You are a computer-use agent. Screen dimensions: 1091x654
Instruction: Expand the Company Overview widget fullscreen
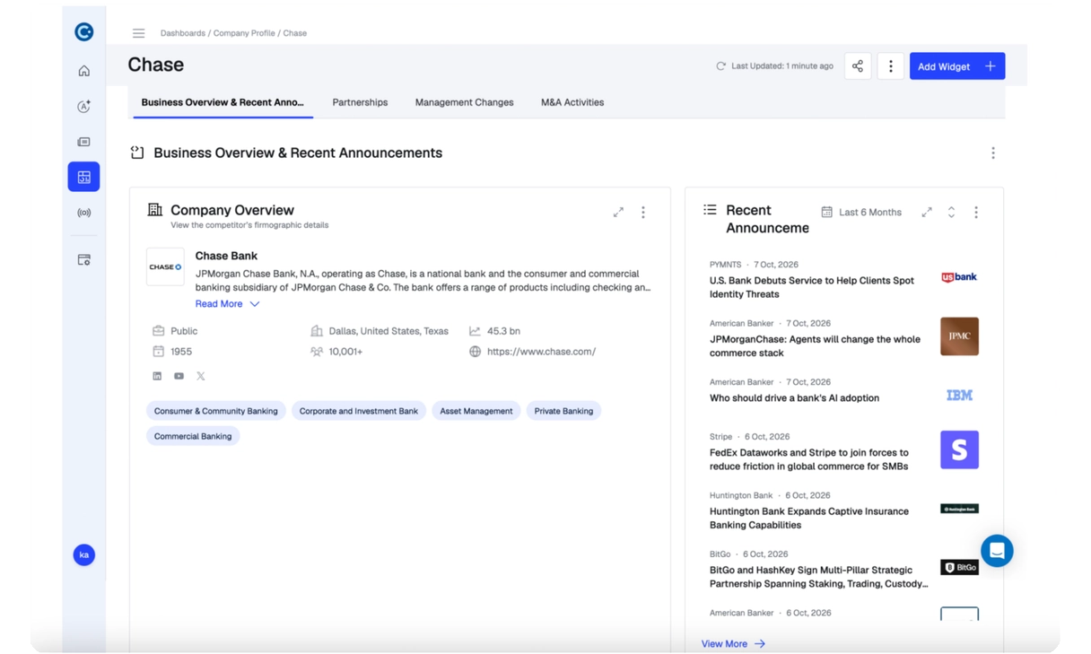pos(618,213)
